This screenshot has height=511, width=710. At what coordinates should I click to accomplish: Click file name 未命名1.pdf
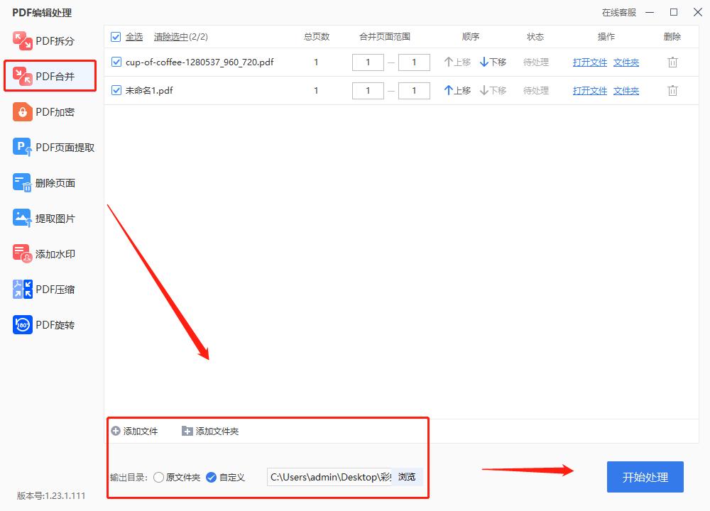[x=149, y=91]
